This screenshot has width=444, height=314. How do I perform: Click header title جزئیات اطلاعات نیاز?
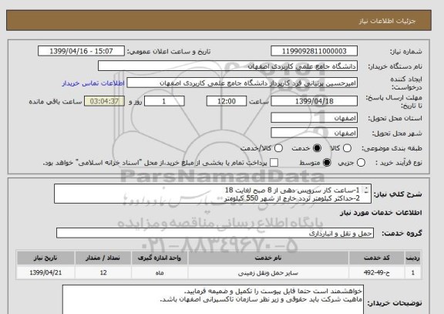coord(387,21)
